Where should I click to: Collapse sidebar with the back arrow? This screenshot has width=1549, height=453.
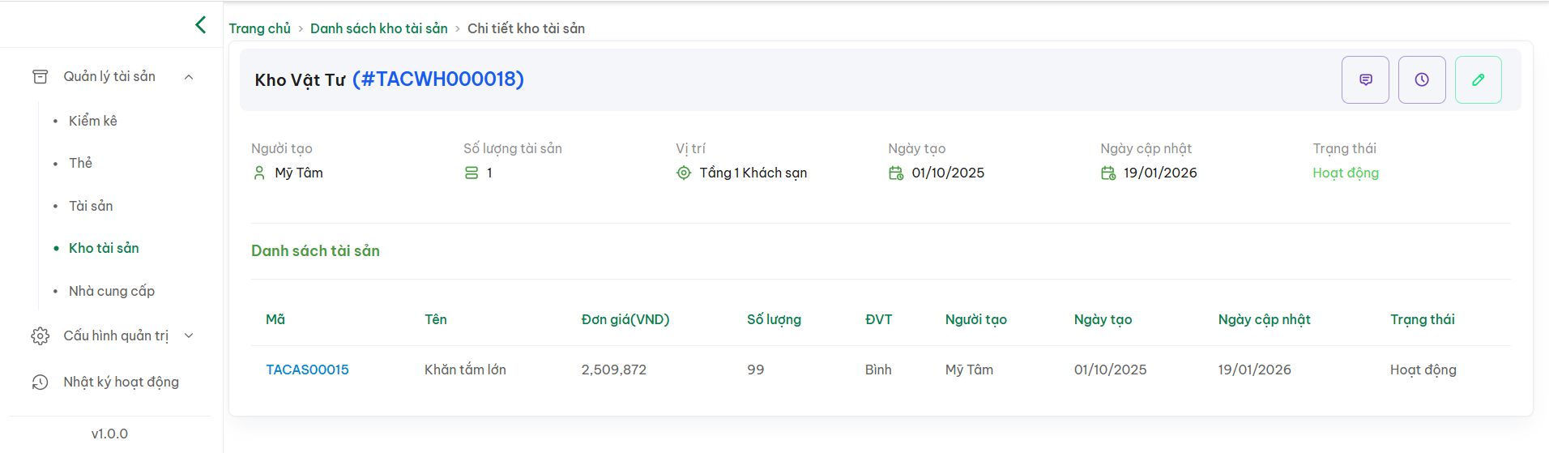click(x=201, y=25)
